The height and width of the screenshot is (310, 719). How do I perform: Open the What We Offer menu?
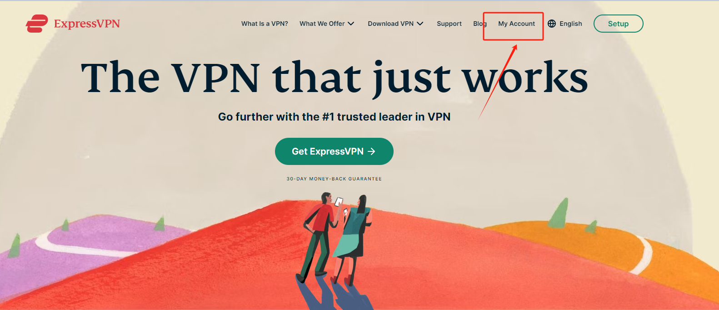(322, 24)
